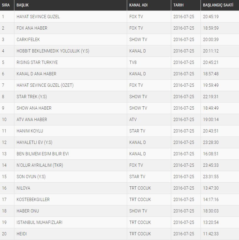Select the SON OYUN (Y.S) title
239x240 pixels.
31,177
